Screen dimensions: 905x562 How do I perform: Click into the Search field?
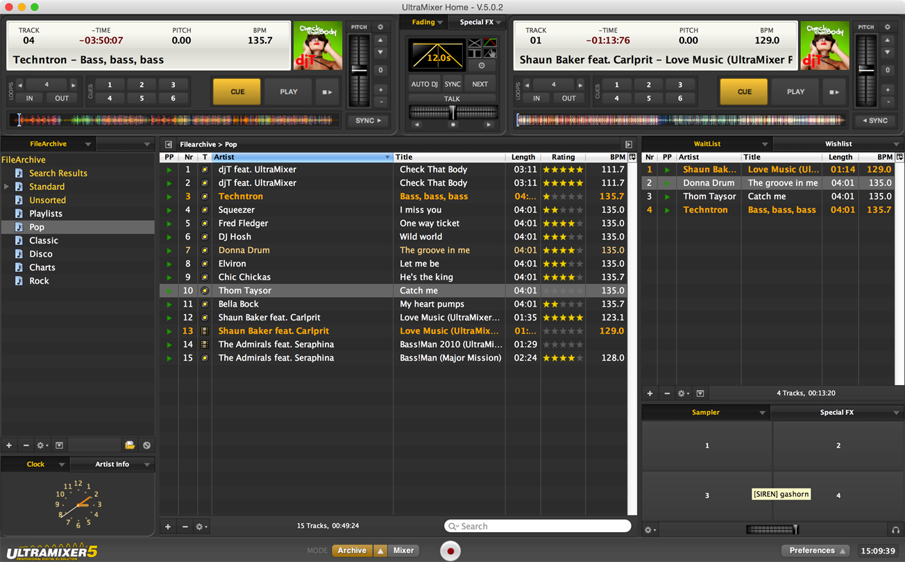pos(538,527)
